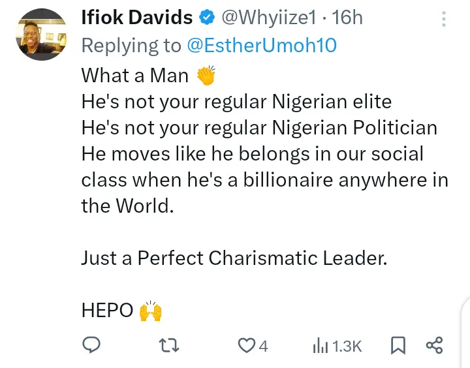
Task: Click the share icon
Action: click(434, 345)
